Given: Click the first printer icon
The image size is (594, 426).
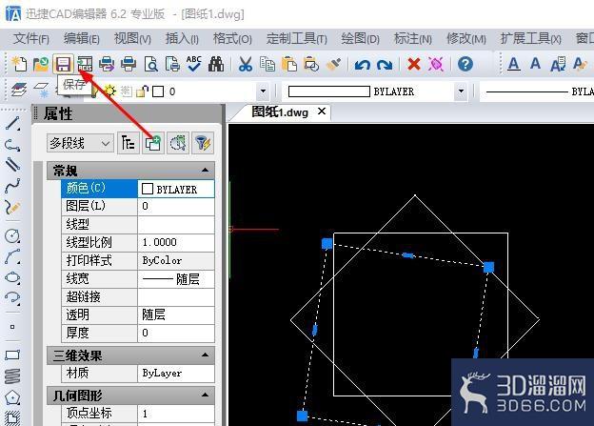Looking at the screenshot, I should tap(107, 64).
